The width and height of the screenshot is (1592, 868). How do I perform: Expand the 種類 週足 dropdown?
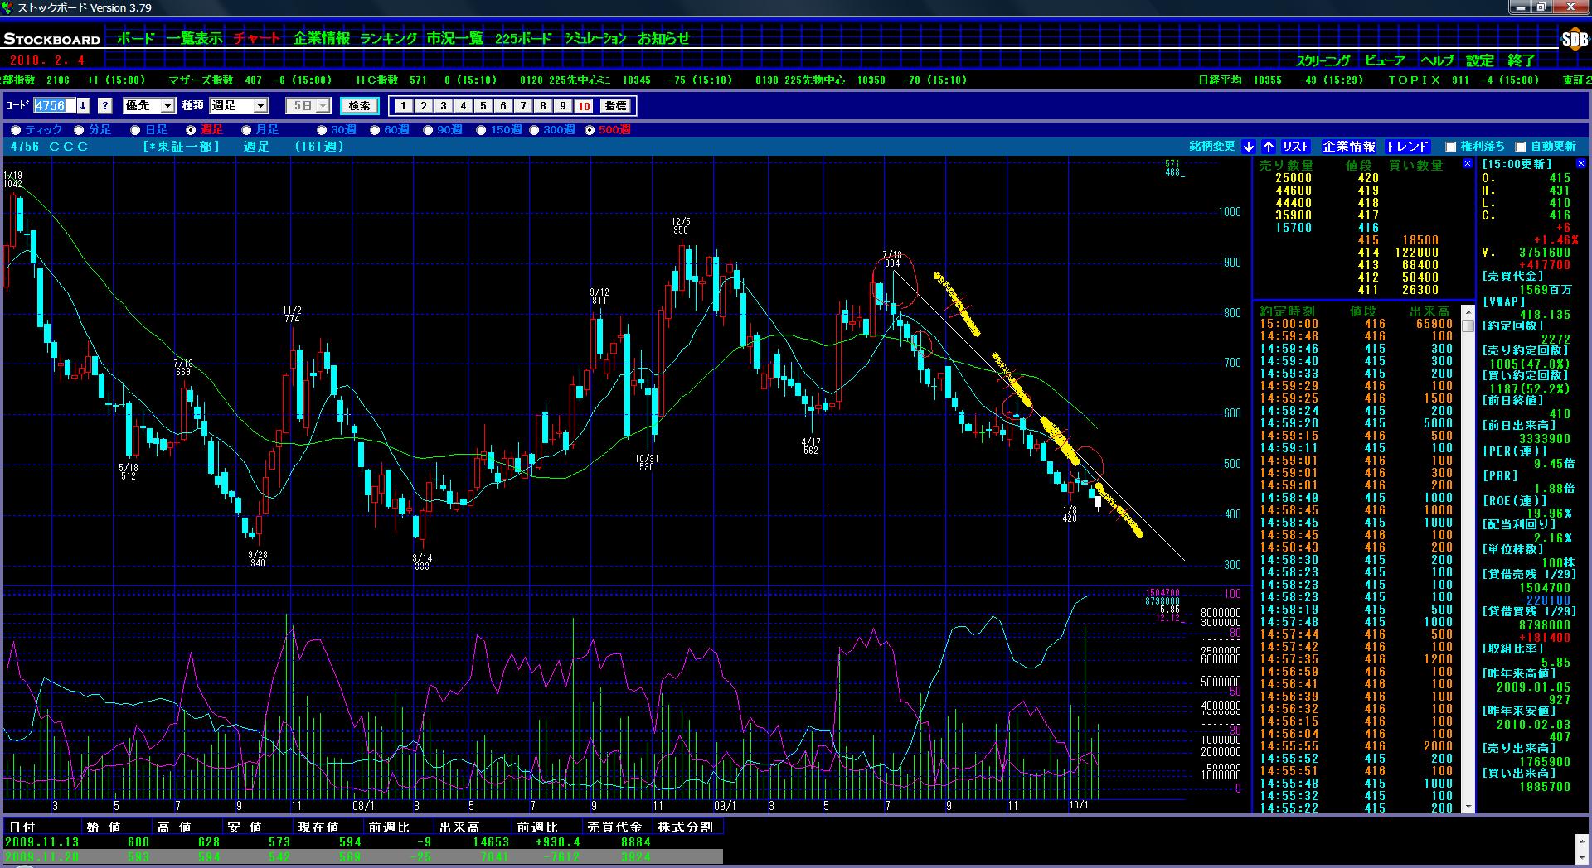pos(260,106)
